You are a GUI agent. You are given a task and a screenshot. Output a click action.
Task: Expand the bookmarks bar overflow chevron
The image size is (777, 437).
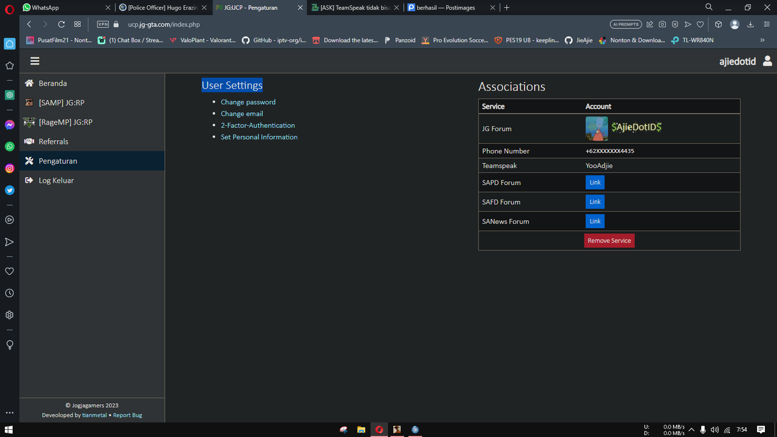(762, 40)
